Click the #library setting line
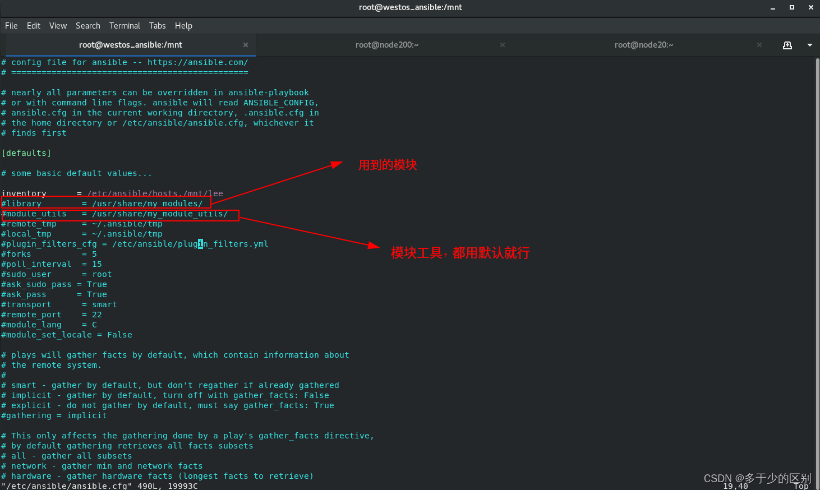Viewport: 820px width, 490px height. [102, 204]
